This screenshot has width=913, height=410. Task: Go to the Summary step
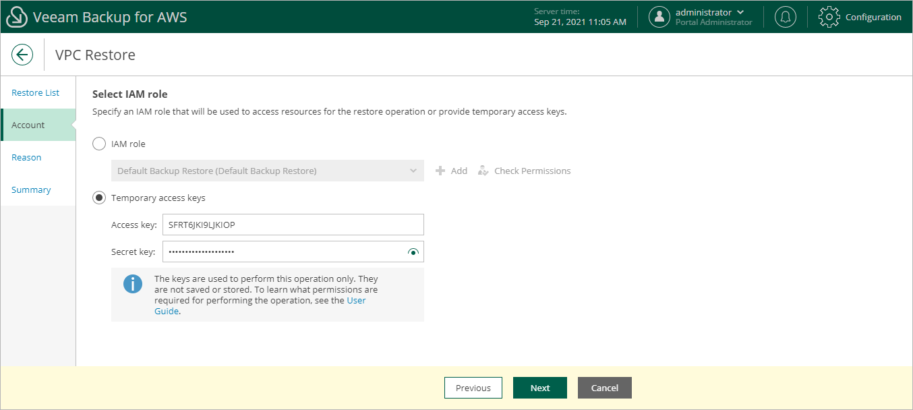(31, 189)
